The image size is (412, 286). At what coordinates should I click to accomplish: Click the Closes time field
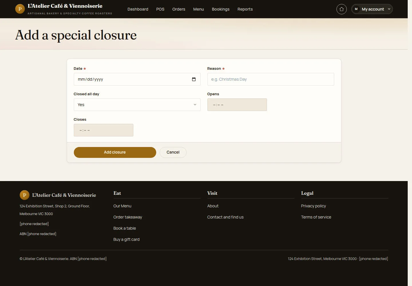click(104, 130)
